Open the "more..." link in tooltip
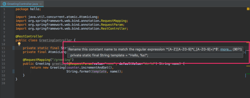 point(226,49)
